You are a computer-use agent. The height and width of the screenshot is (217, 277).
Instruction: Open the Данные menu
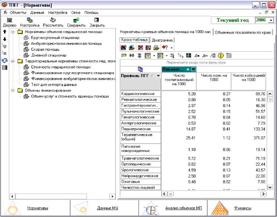(37, 13)
